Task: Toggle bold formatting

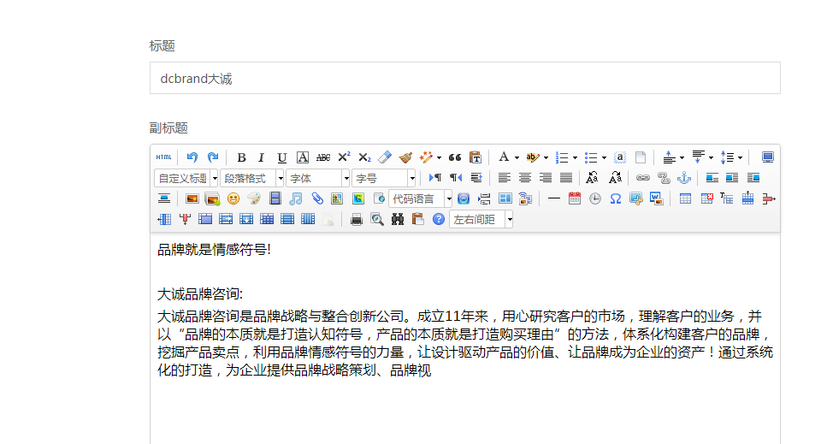Action: pyautogui.click(x=241, y=157)
